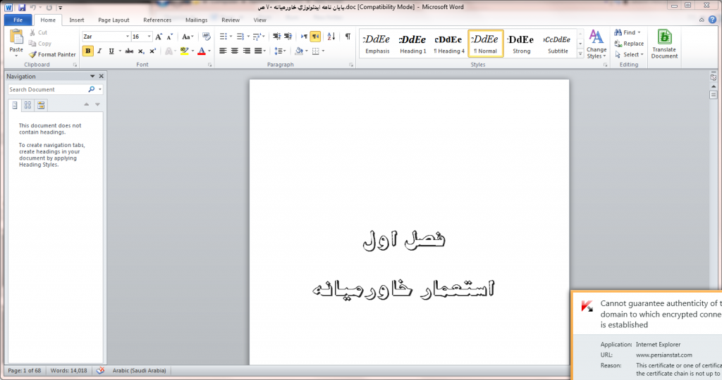Click the Clear Formatting icon

[x=206, y=37]
